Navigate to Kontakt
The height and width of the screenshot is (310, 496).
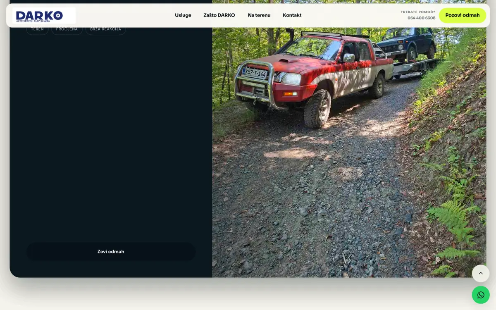tap(292, 15)
